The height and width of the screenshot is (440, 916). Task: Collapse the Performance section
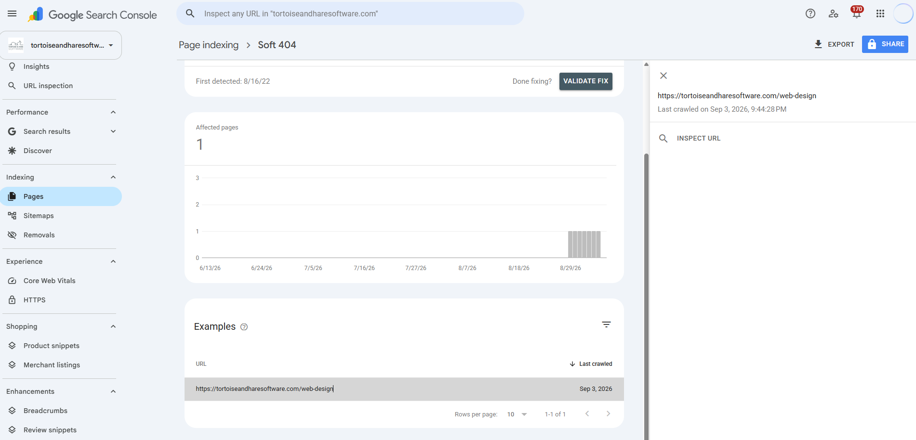[x=113, y=112]
